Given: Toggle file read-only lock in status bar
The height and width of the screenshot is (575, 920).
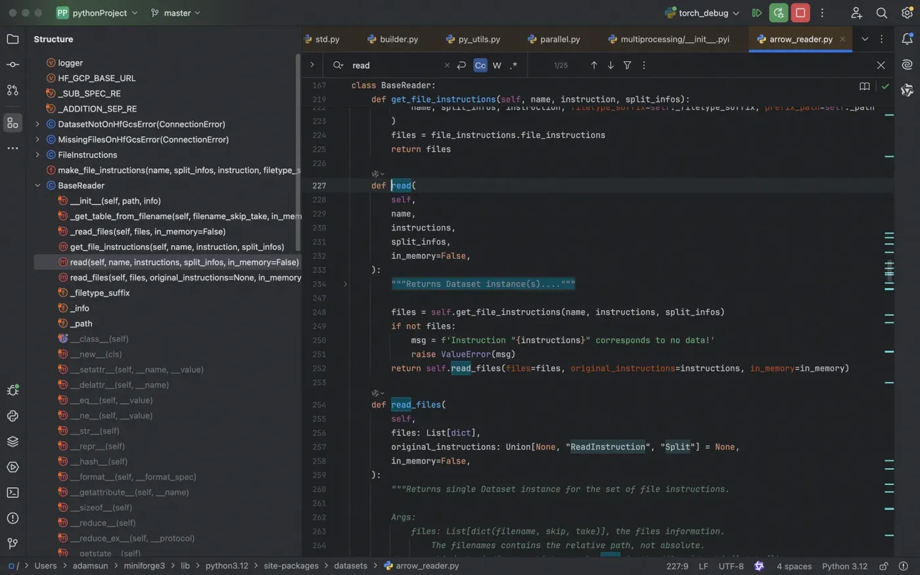Looking at the screenshot, I should (884, 566).
